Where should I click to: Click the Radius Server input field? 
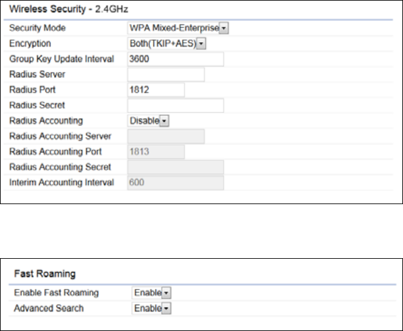[166, 75]
